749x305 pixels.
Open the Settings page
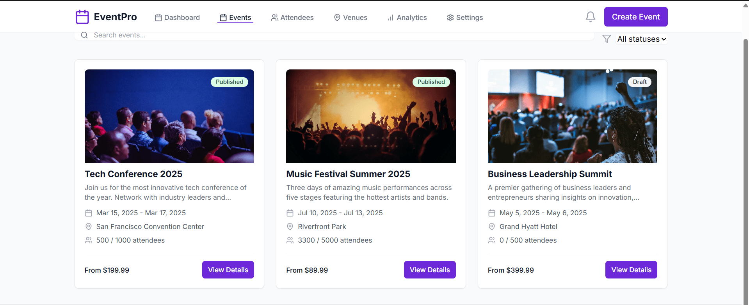tap(465, 18)
